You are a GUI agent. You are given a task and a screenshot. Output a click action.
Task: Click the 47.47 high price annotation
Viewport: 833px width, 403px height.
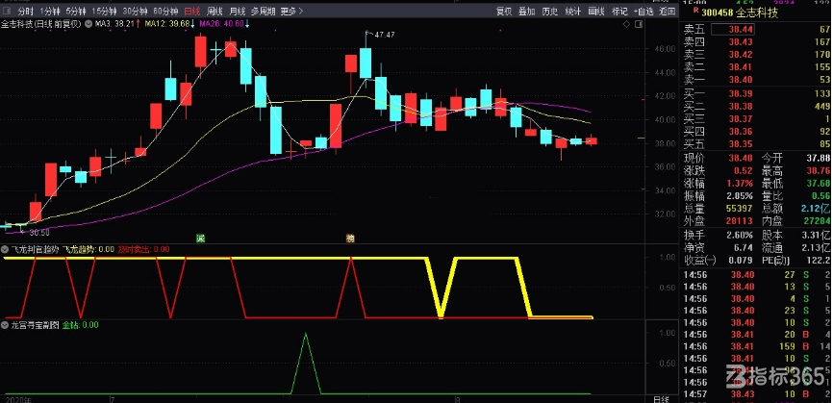(385, 35)
